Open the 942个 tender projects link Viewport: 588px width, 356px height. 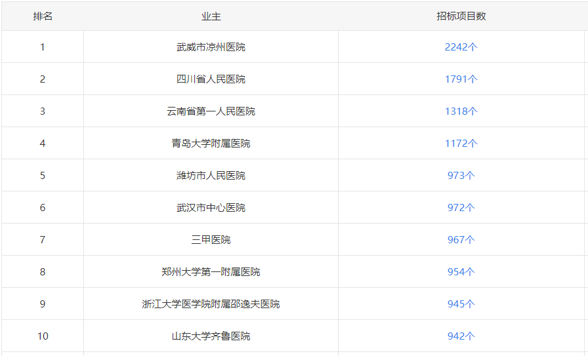click(461, 336)
